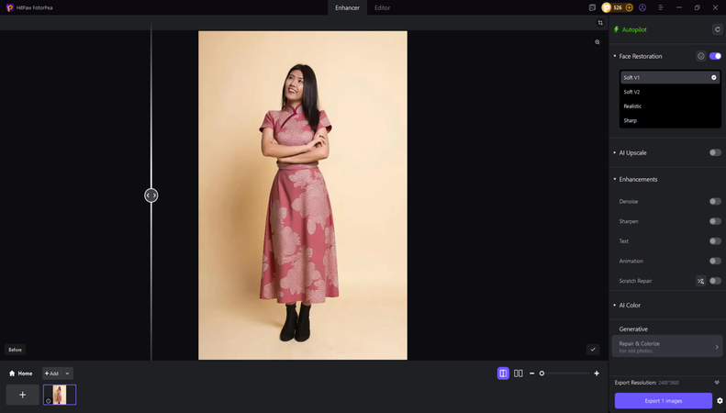Screen dimensions: 726x413
Task: Expand the AI Upscale section
Action: coord(615,152)
